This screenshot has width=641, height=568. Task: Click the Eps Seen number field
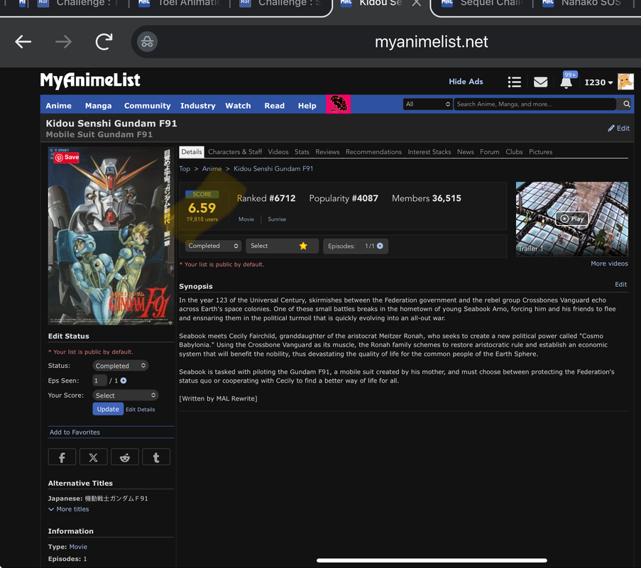pyautogui.click(x=99, y=381)
